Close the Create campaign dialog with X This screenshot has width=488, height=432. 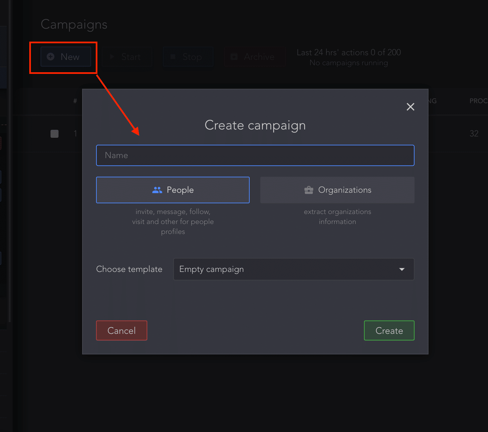tap(411, 107)
